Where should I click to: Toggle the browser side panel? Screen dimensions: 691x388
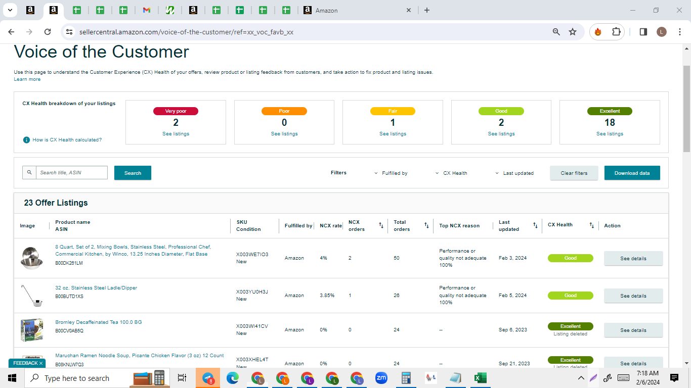tap(643, 32)
